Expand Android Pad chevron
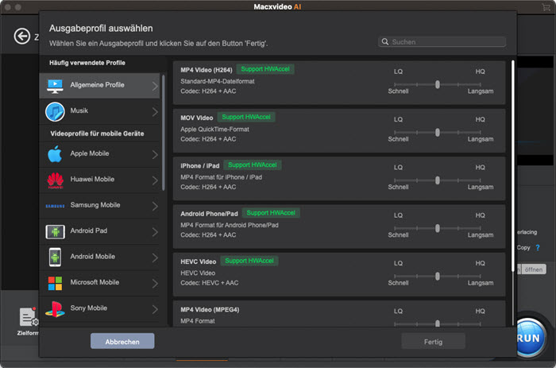This screenshot has width=556, height=368. tap(155, 232)
